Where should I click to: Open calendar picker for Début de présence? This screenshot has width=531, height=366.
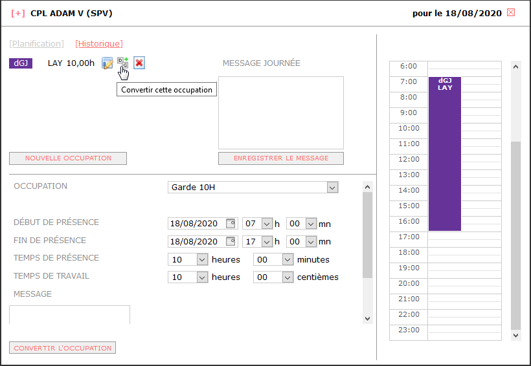231,223
